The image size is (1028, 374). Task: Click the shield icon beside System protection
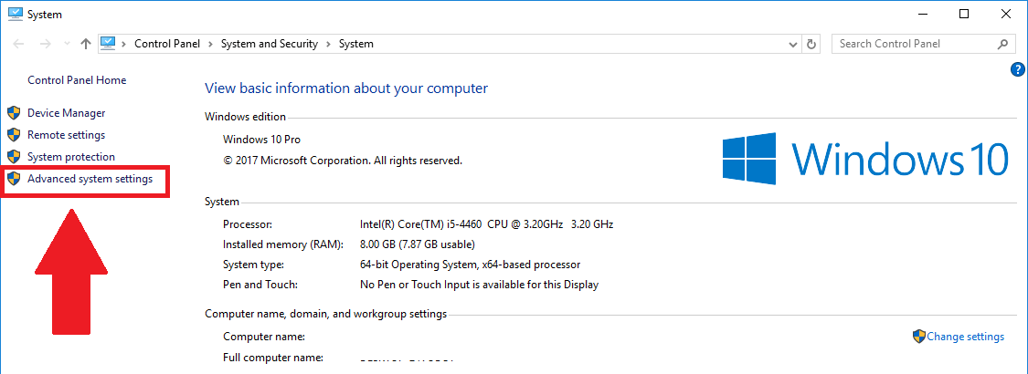[14, 157]
